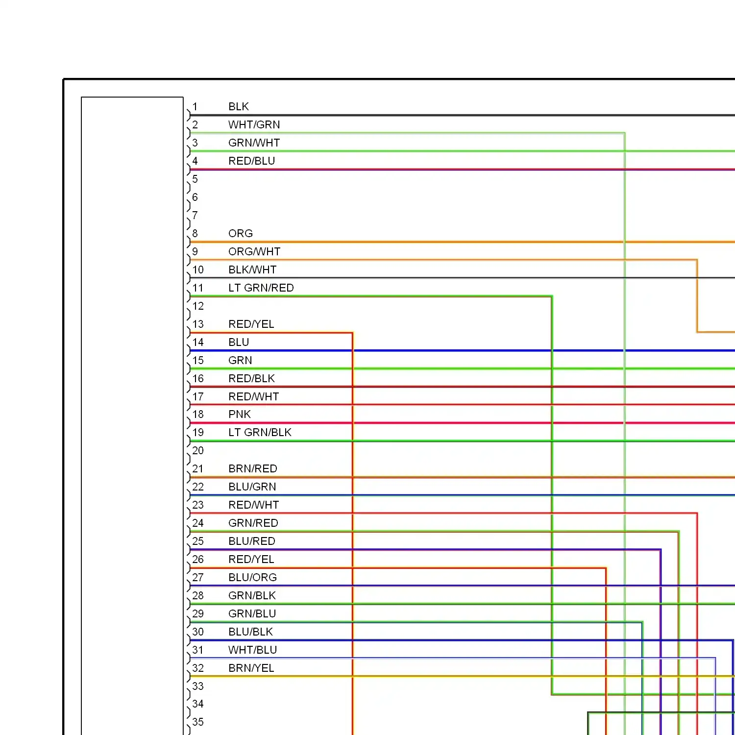The height and width of the screenshot is (735, 735).
Task: Click the RED/BLU label at pin 4
Action: tap(251, 161)
